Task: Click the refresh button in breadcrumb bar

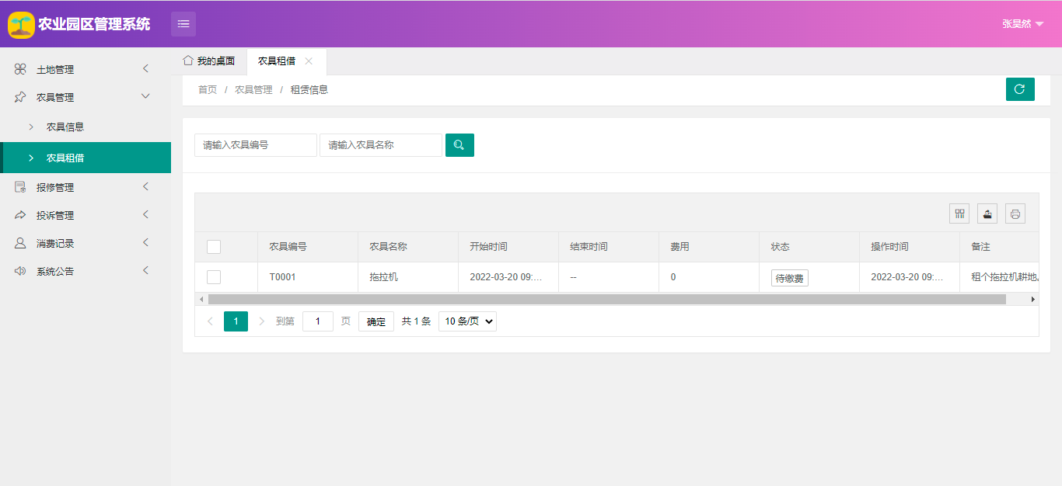Action: [x=1020, y=89]
